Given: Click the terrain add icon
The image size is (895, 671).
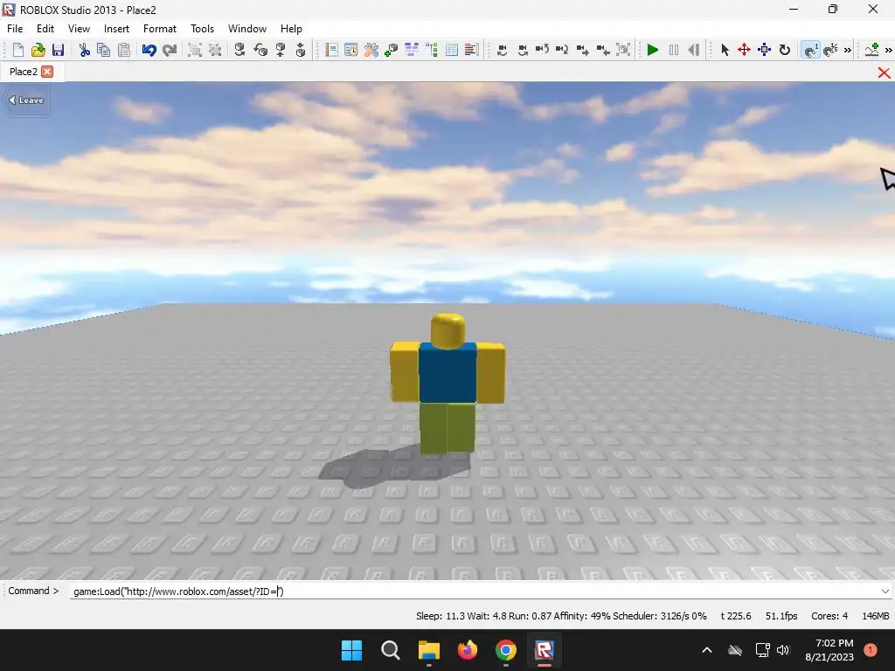Looking at the screenshot, I should click(x=872, y=50).
